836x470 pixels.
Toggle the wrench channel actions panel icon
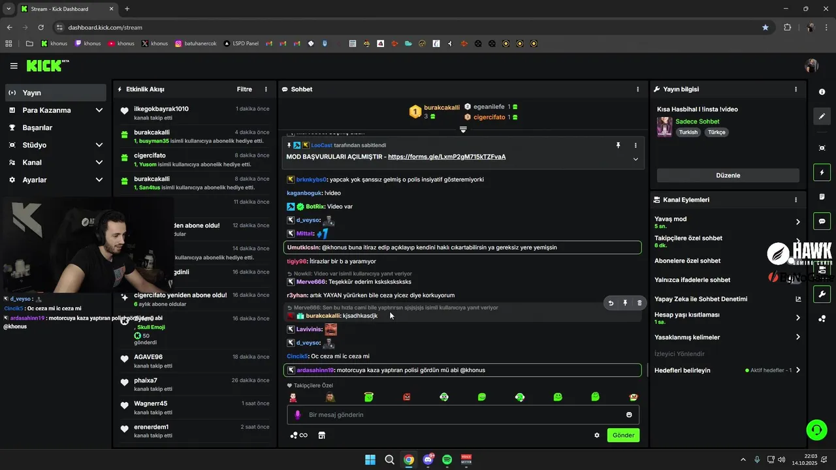(822, 294)
